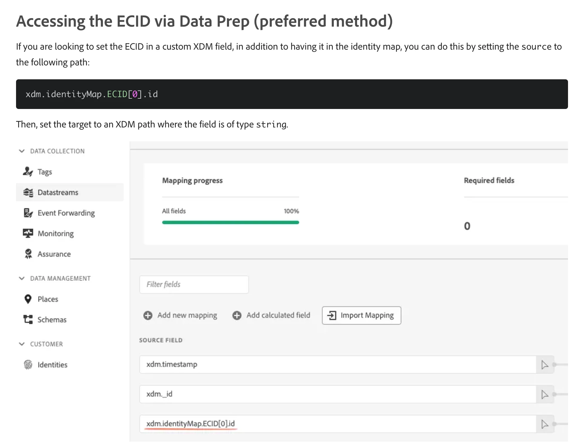Focus the Filter fields input box
Screen dimensions: 578x448
tap(194, 284)
